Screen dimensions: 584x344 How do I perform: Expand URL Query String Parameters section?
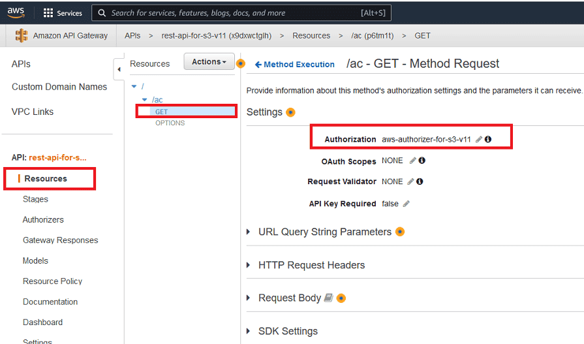[249, 232]
